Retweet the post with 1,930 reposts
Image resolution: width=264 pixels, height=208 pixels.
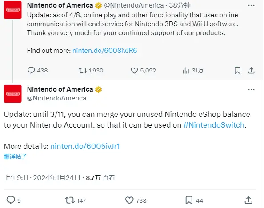[91, 70]
